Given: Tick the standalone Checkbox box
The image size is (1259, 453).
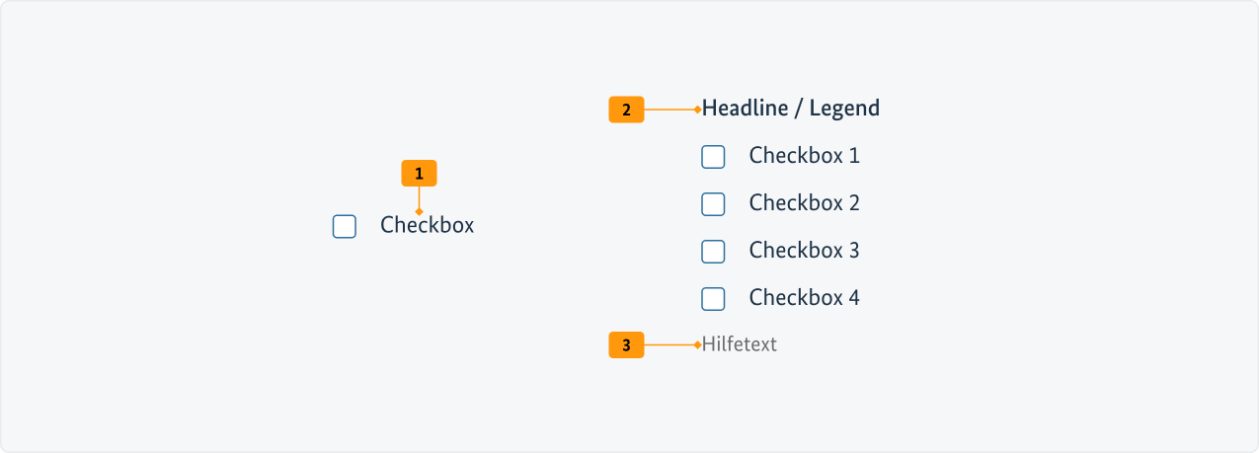Looking at the screenshot, I should [x=345, y=227].
